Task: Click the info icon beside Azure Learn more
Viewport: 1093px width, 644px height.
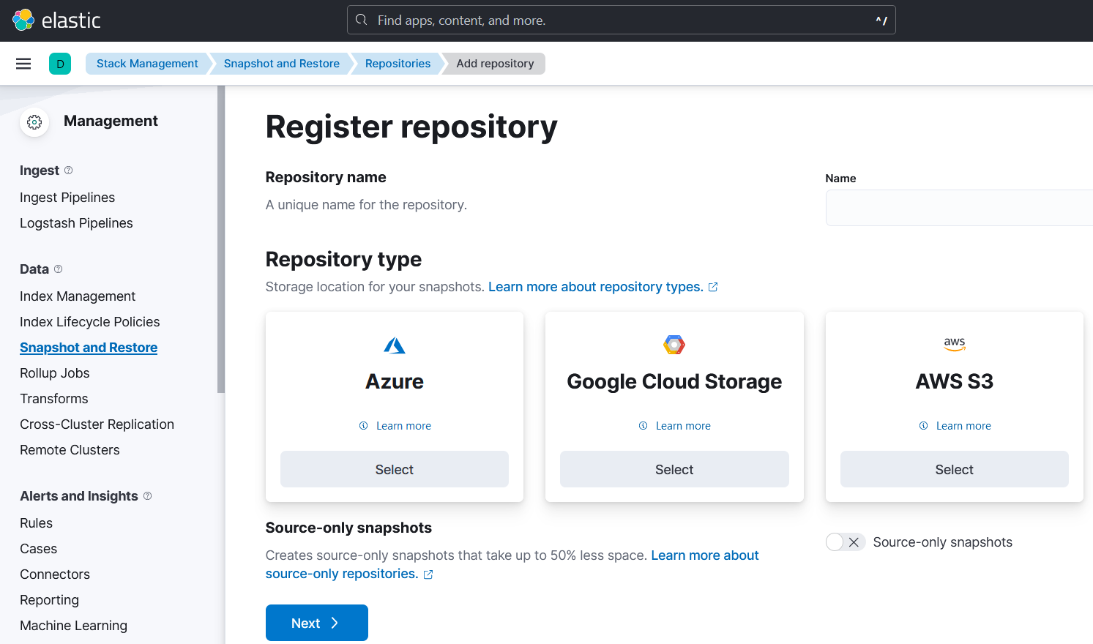Action: click(x=364, y=426)
